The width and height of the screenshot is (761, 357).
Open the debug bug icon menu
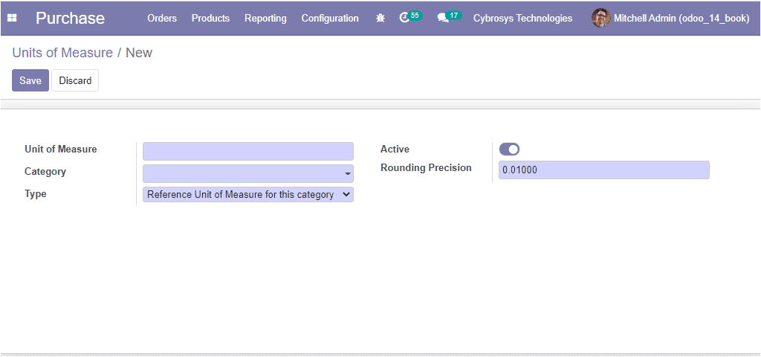(380, 18)
